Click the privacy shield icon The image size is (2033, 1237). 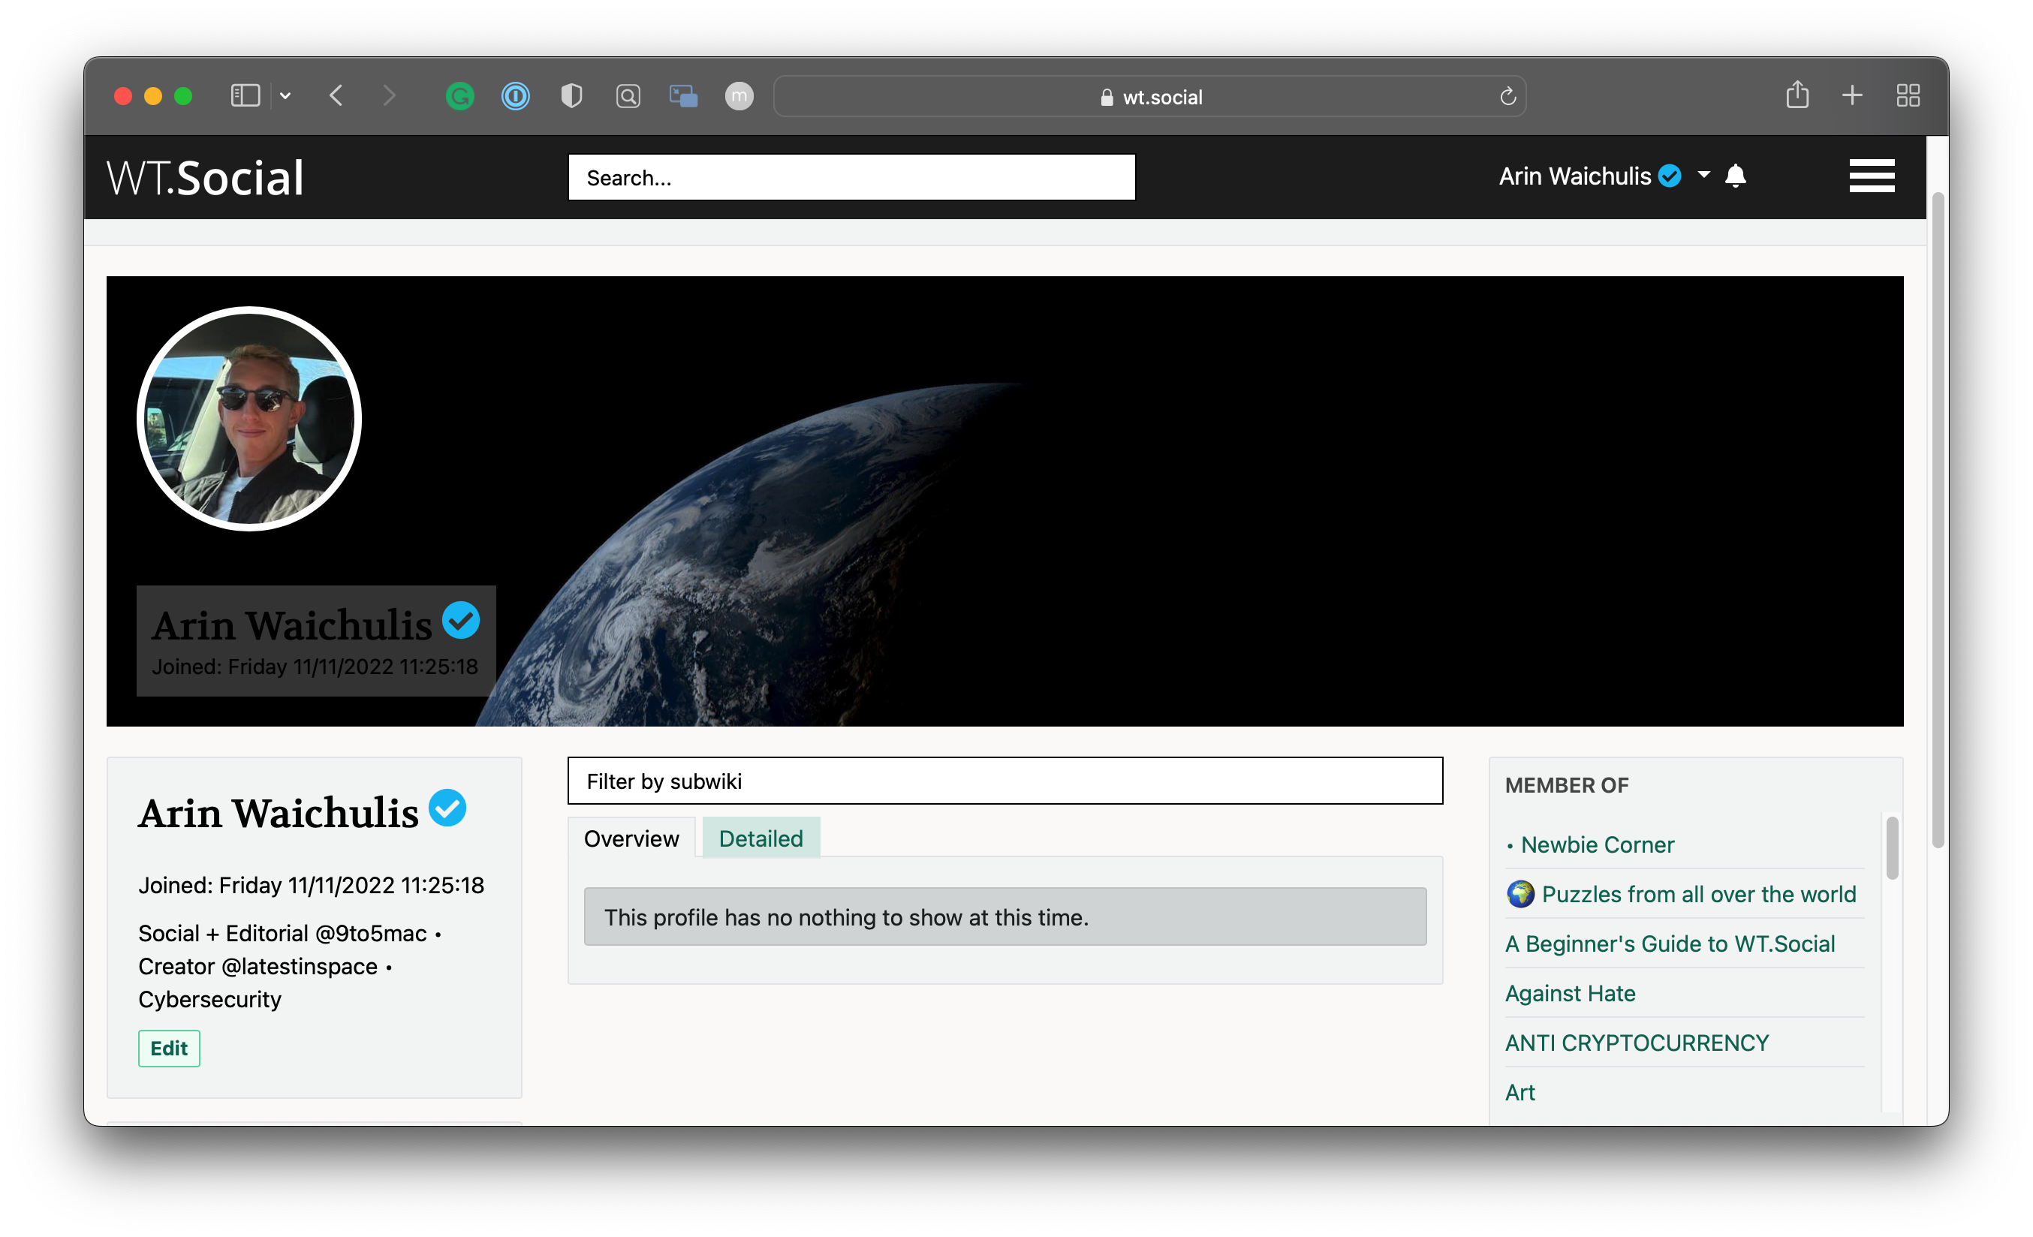(x=572, y=97)
